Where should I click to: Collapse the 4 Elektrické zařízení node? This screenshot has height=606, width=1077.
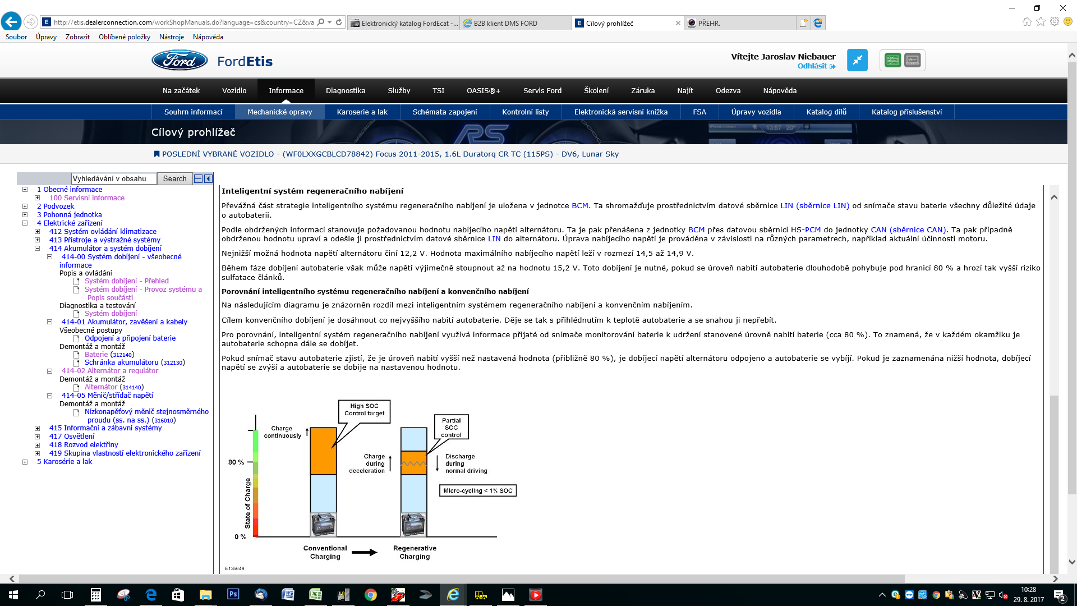pyautogui.click(x=25, y=223)
